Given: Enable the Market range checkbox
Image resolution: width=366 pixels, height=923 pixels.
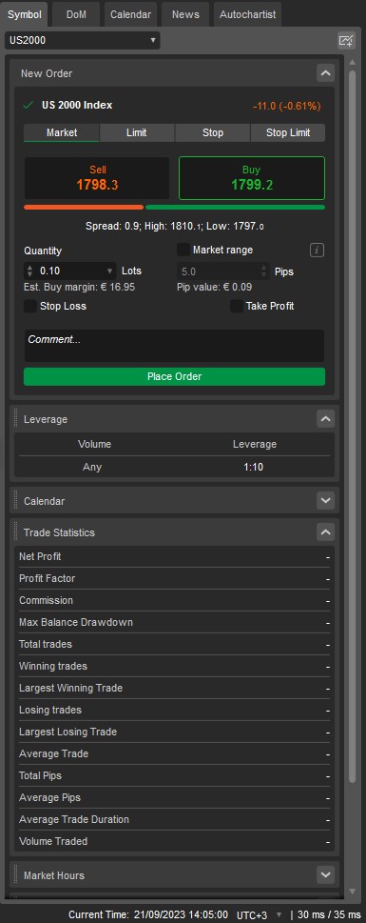Looking at the screenshot, I should click(x=183, y=250).
